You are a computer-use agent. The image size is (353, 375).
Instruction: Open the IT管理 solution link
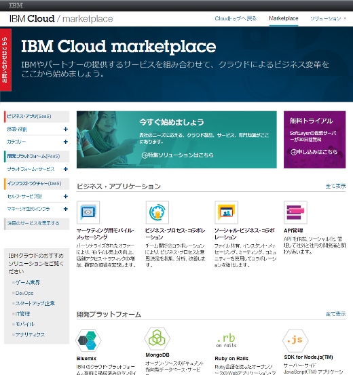coord(22,314)
